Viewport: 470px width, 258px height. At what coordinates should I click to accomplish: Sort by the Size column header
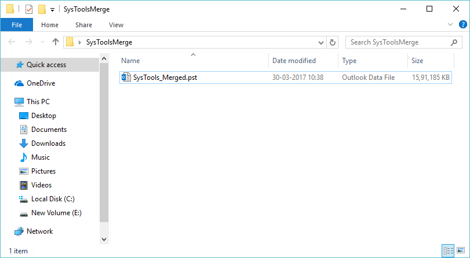(x=417, y=61)
